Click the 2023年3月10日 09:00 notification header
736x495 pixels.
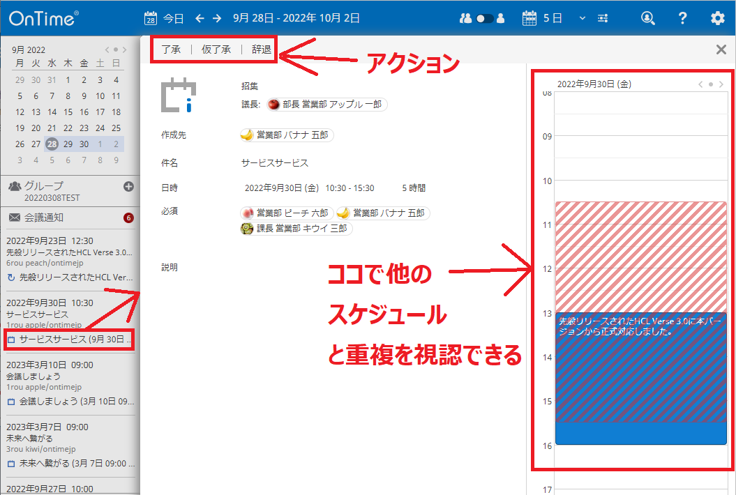(x=50, y=365)
